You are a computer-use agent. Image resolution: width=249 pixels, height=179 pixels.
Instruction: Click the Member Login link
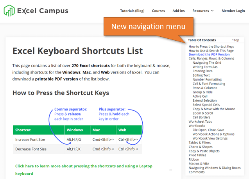(233, 11)
